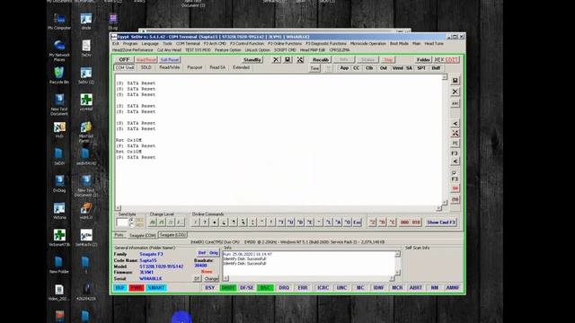Image resolution: width=575 pixels, height=323 pixels.
Task: Open My Network Places desktop icon
Action: coord(59,50)
